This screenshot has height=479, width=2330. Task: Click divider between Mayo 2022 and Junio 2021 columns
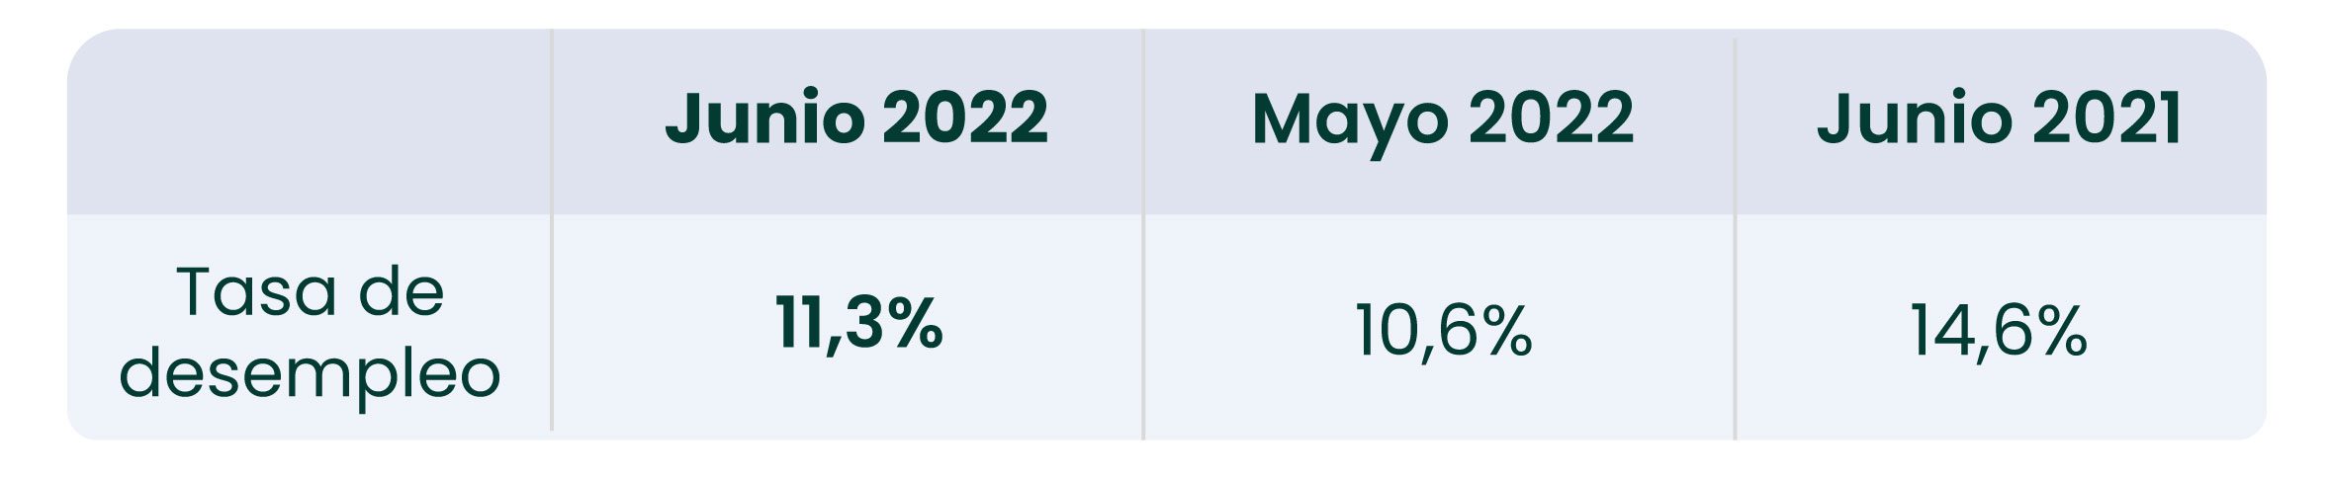tap(1734, 237)
